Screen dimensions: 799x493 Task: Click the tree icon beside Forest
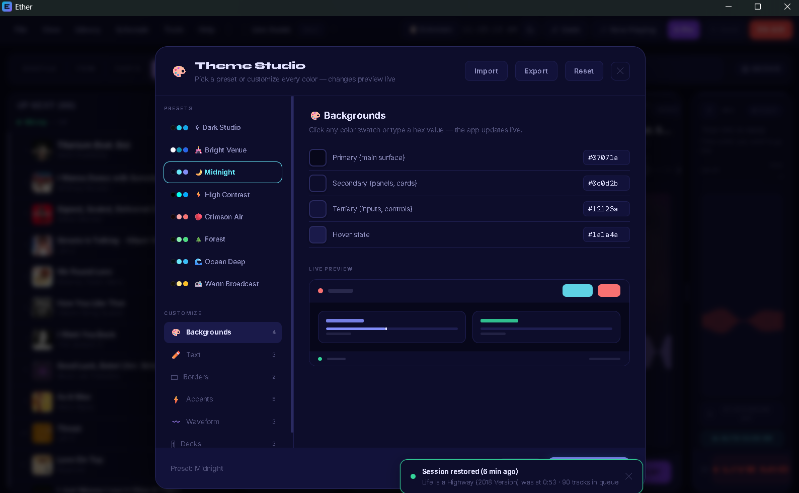click(198, 239)
